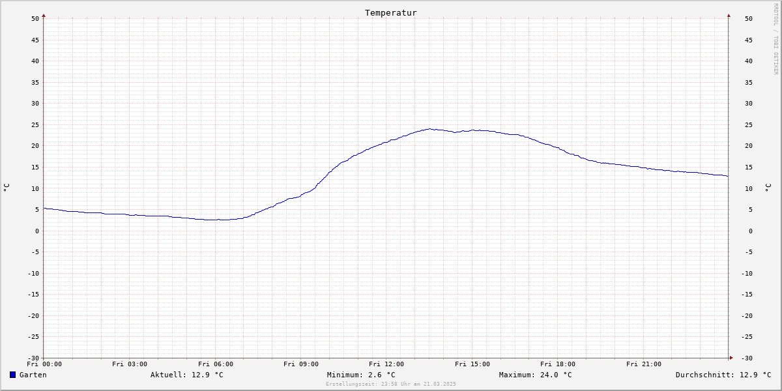Image resolution: width=782 pixels, height=391 pixels.
Task: Click the left axis 10 label
Action: pos(35,188)
